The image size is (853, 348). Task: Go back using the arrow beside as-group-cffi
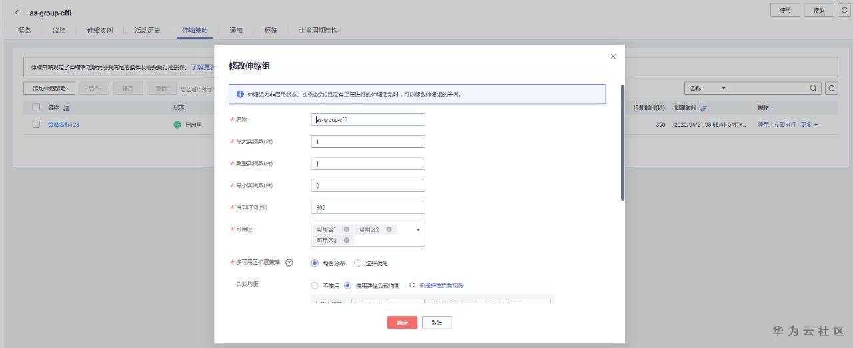click(17, 13)
